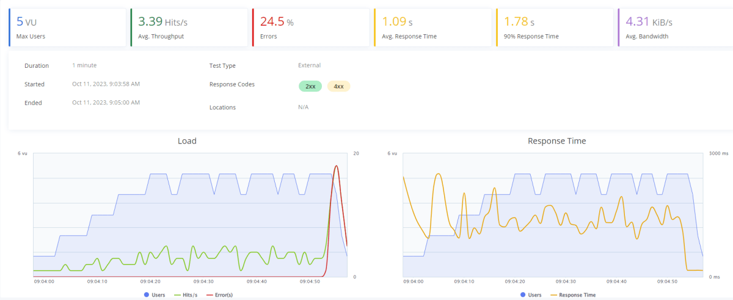
Task: Toggle Users series in Load chart legend
Action: 154,295
